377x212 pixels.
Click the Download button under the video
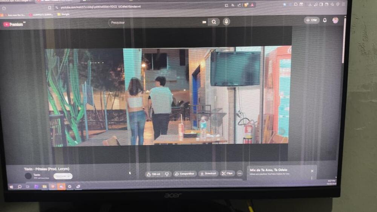(208, 174)
